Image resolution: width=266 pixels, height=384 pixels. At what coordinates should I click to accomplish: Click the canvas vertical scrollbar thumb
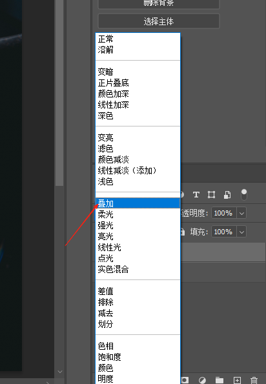[x=59, y=93]
